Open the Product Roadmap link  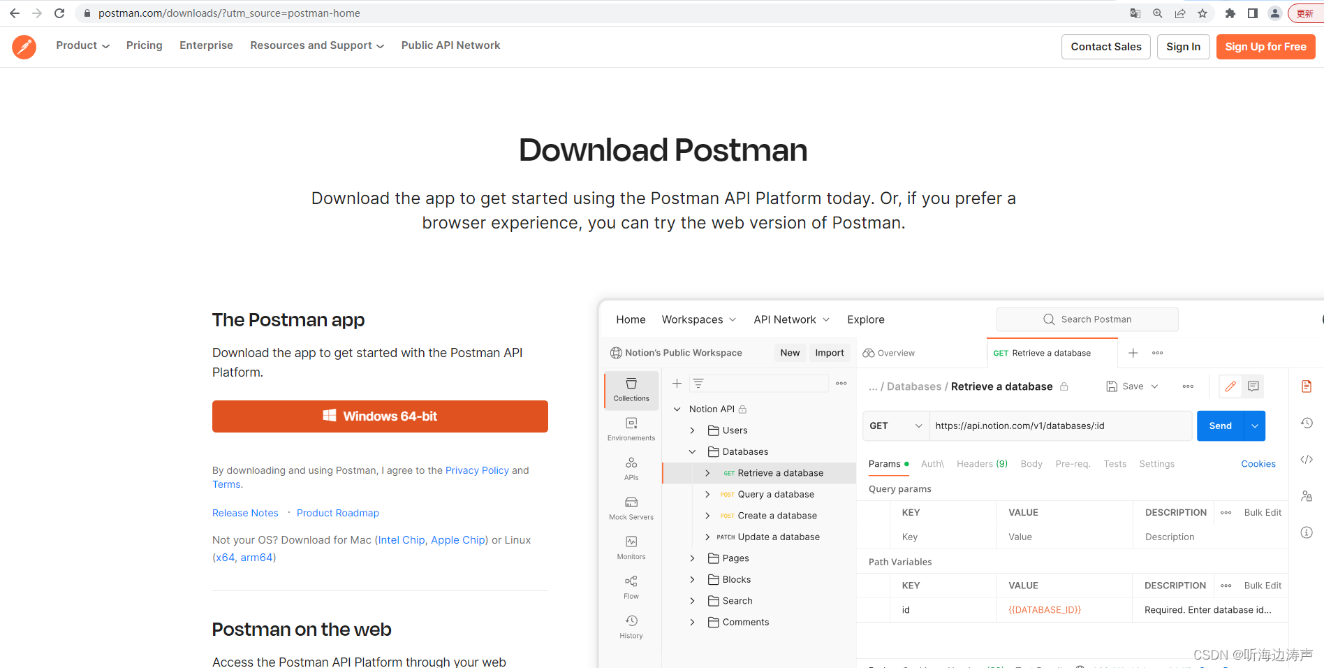(338, 513)
